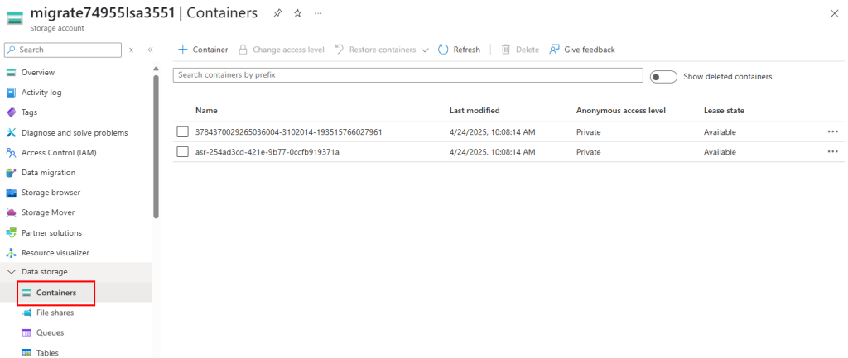Mark storage account as favorite star
Screen dimensions: 848x358
tap(297, 13)
